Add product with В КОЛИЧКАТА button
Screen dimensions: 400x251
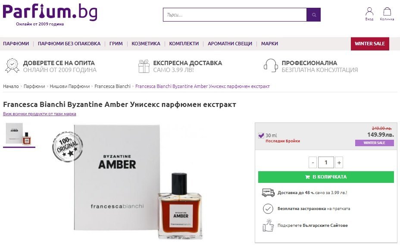[x=326, y=177]
